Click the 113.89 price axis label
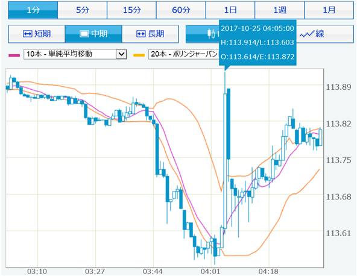Image resolution: width=357 pixels, height=276 pixels. pos(338,87)
